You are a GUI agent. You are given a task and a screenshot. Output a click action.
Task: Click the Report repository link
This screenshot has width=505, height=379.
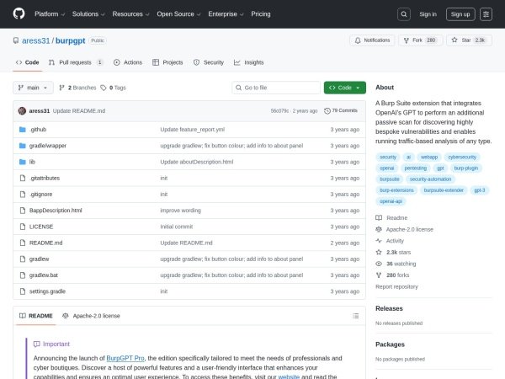pos(396,286)
